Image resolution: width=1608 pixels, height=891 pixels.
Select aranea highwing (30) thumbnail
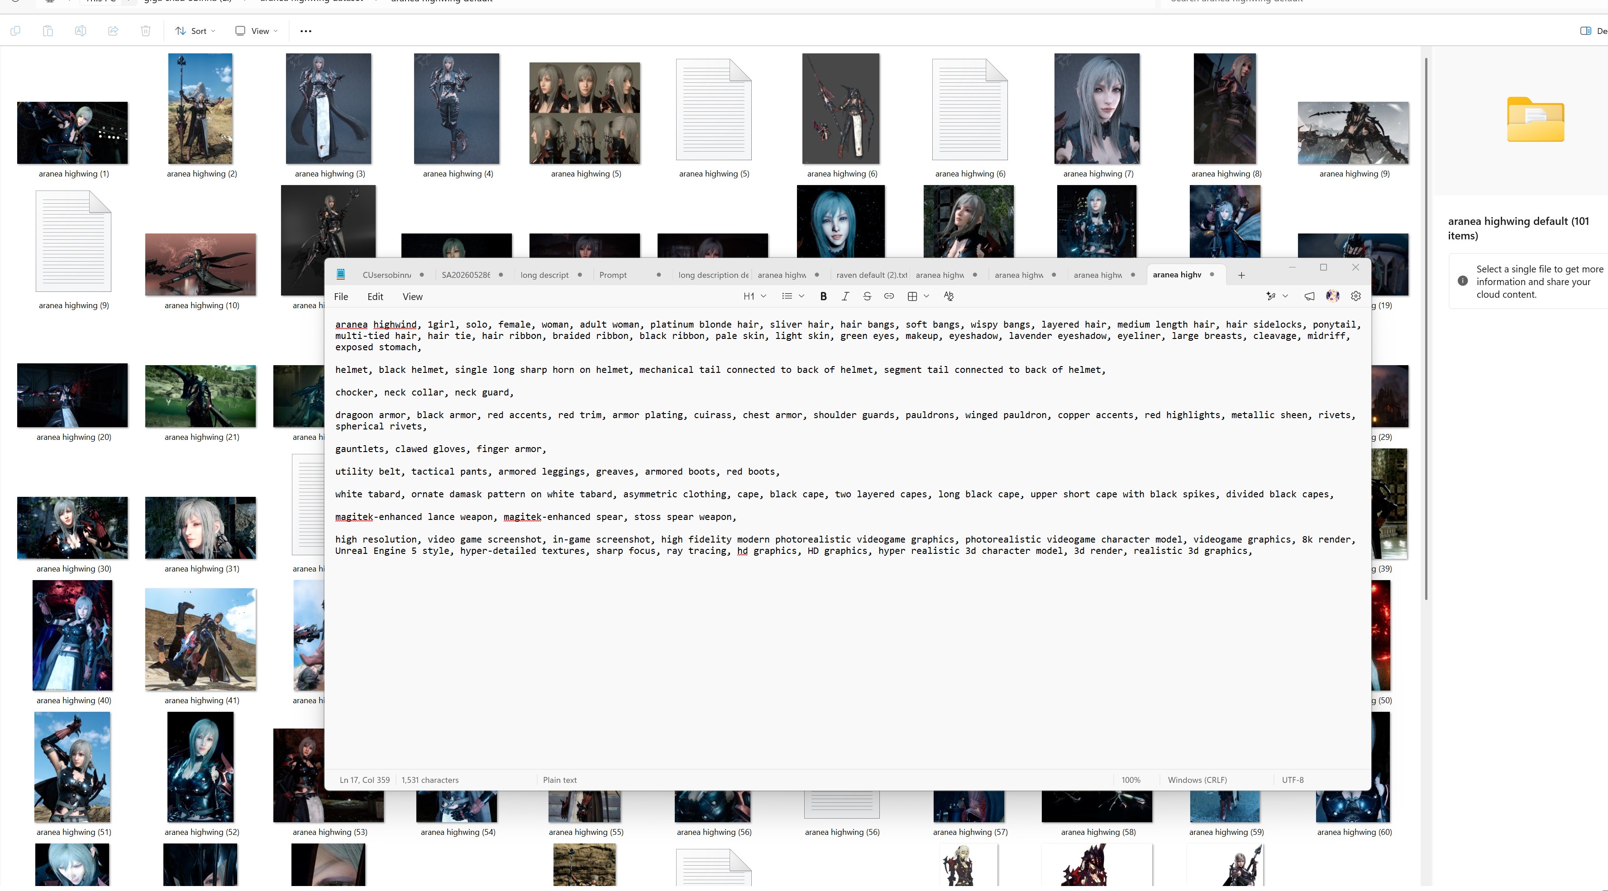tap(72, 528)
